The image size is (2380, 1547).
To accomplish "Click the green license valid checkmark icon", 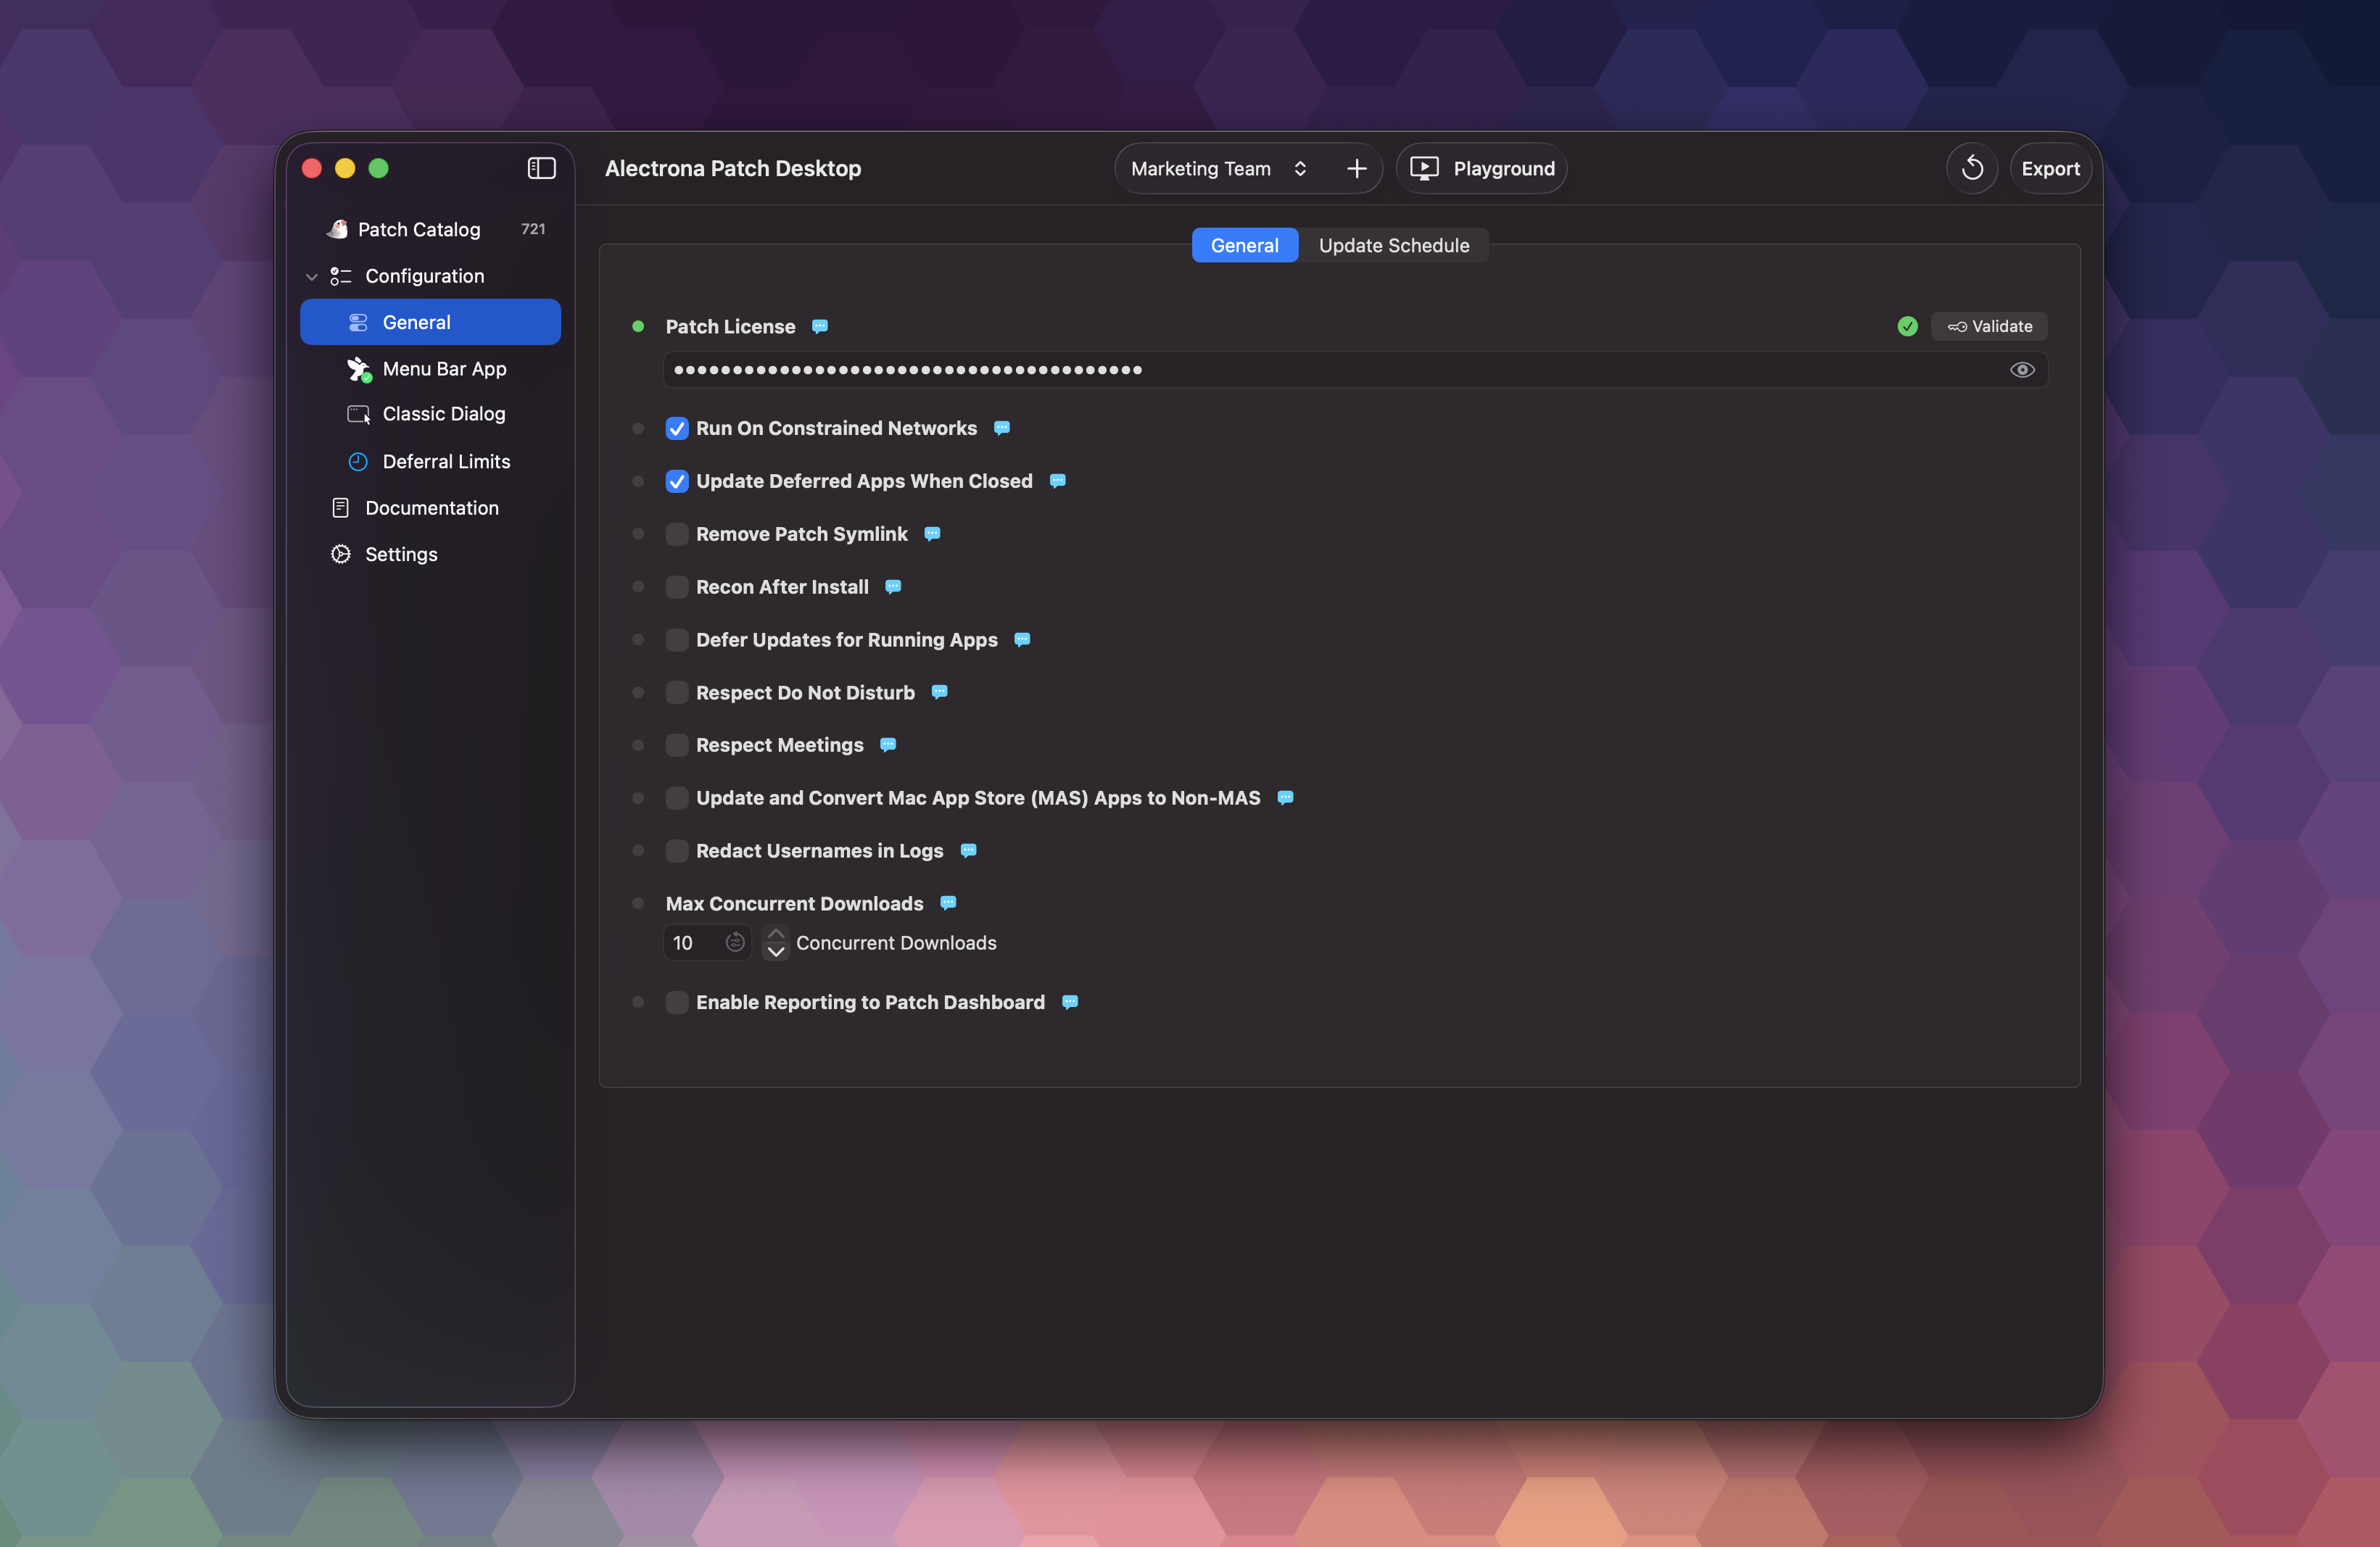I will click(x=1907, y=325).
